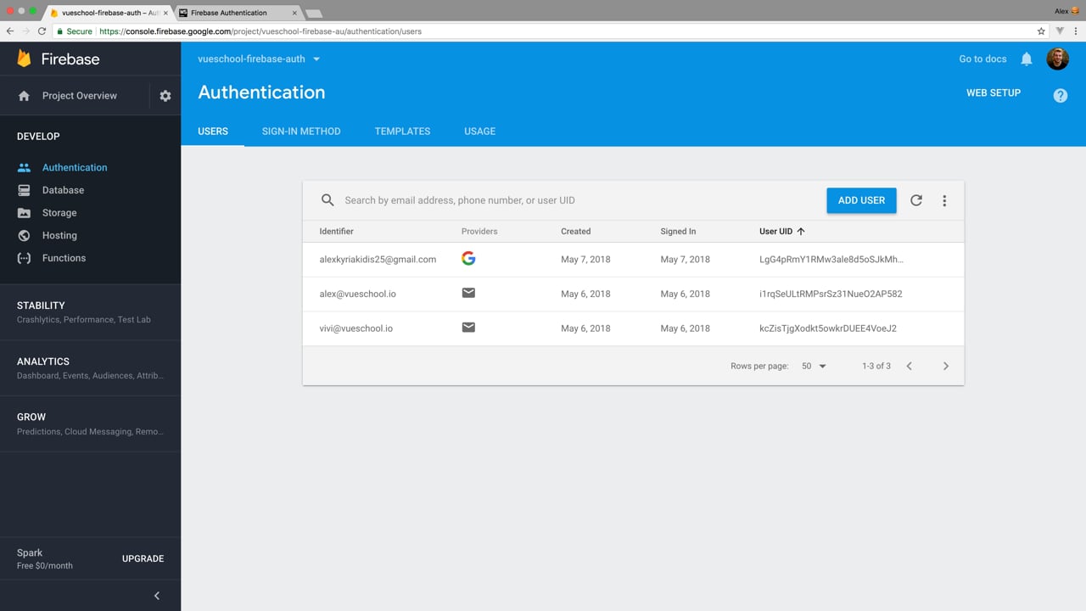Image resolution: width=1086 pixels, height=611 pixels.
Task: Refresh the users list
Action: tap(916, 200)
